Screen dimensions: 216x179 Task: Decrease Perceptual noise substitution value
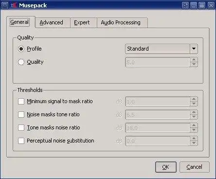point(194,143)
